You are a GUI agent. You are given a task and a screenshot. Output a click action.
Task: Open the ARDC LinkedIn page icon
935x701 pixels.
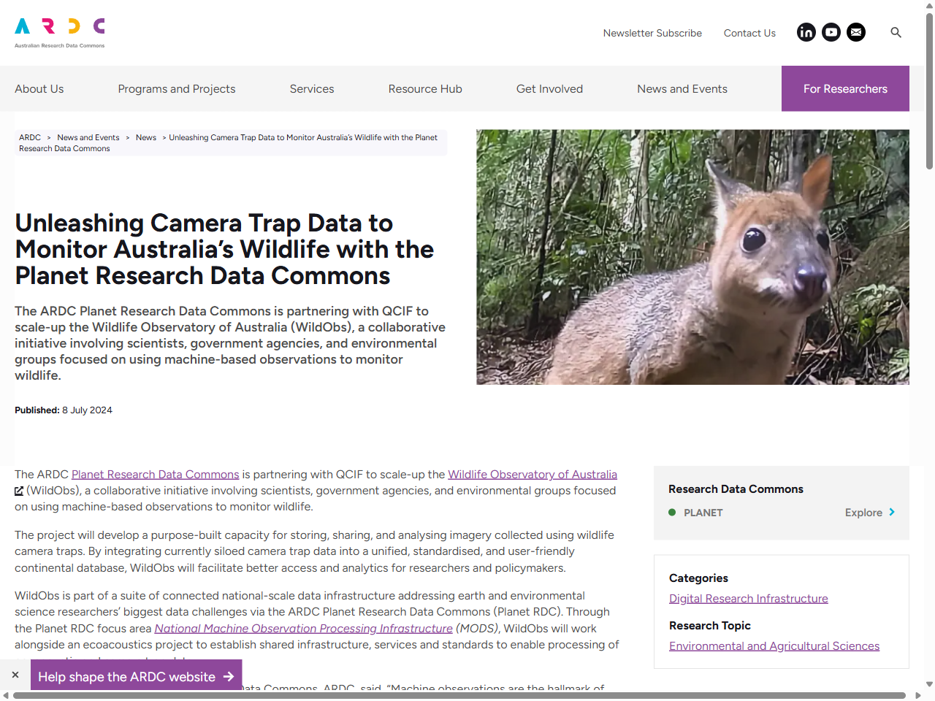(x=806, y=32)
